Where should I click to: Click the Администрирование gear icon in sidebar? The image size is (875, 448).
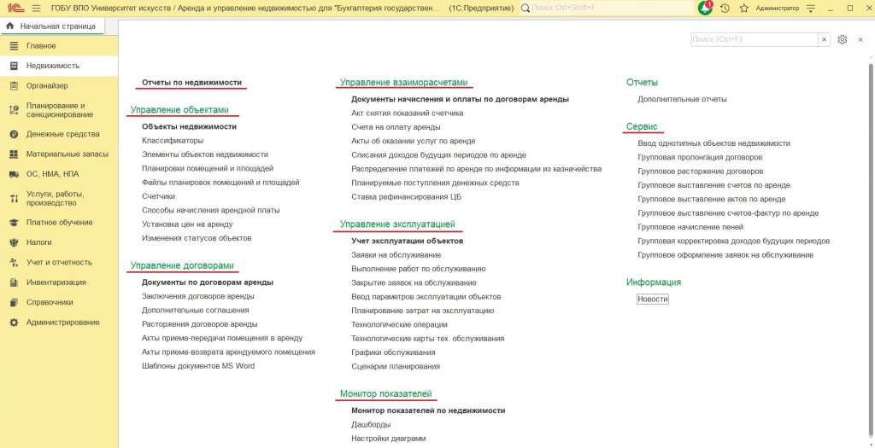14,323
